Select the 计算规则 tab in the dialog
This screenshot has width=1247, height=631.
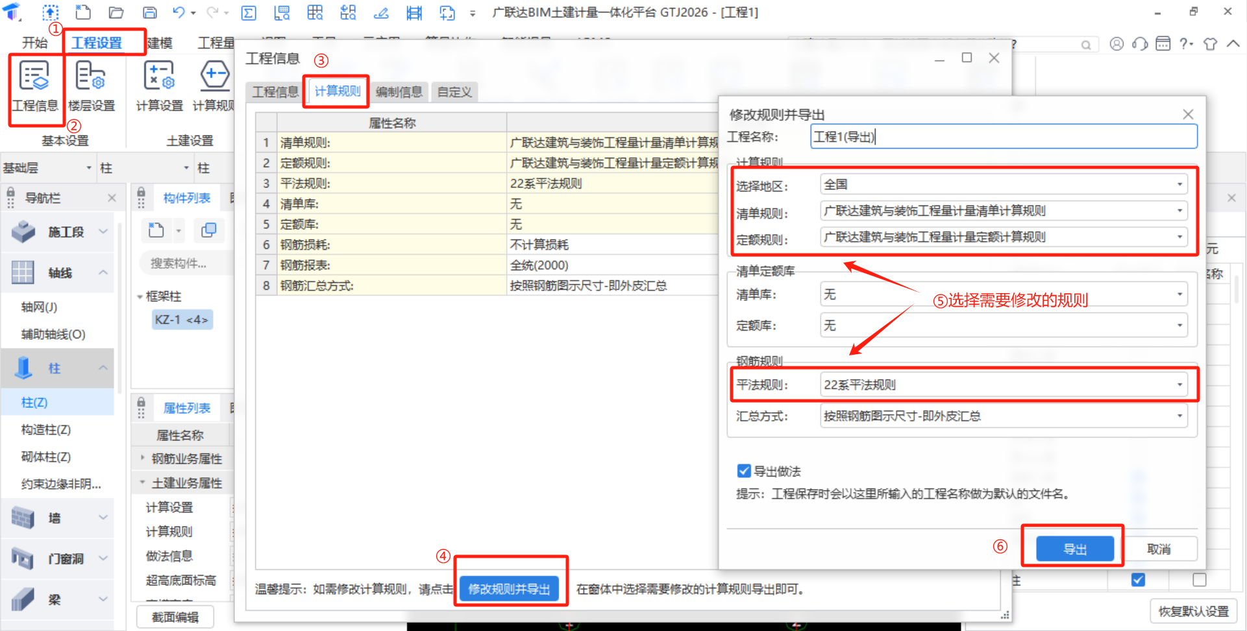(338, 91)
